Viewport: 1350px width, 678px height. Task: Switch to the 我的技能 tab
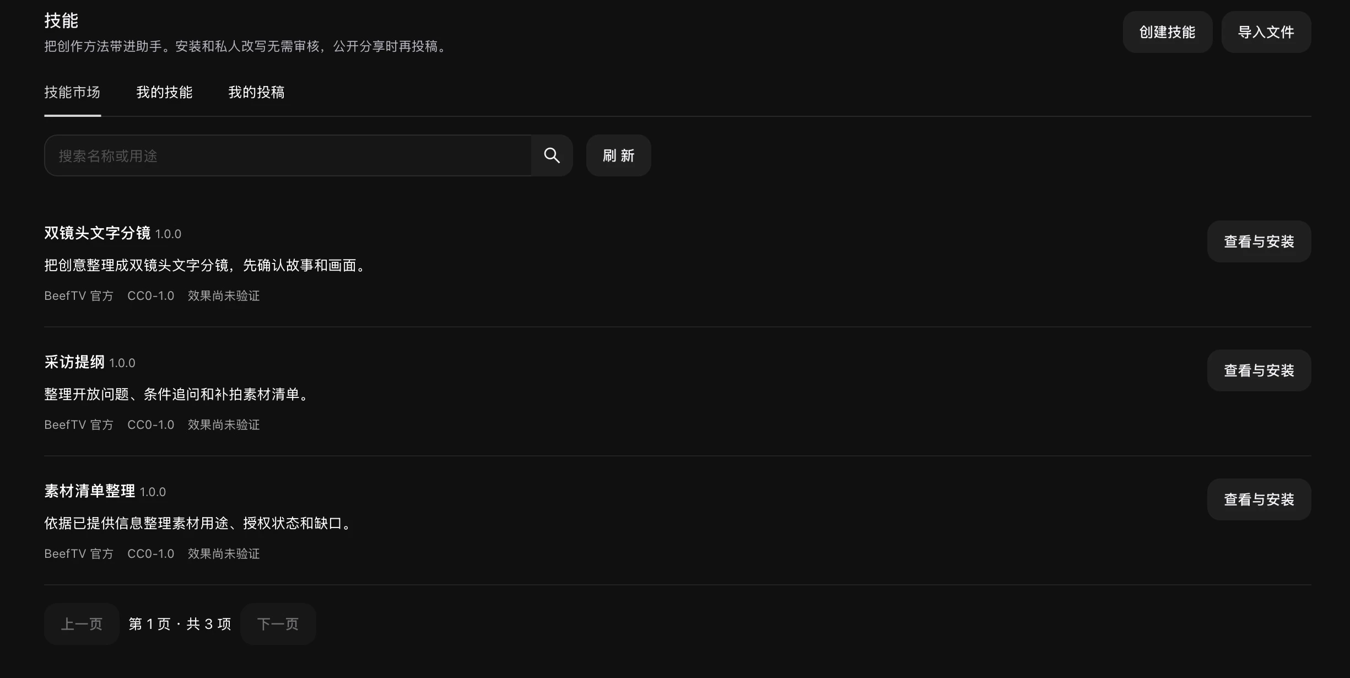pos(164,93)
